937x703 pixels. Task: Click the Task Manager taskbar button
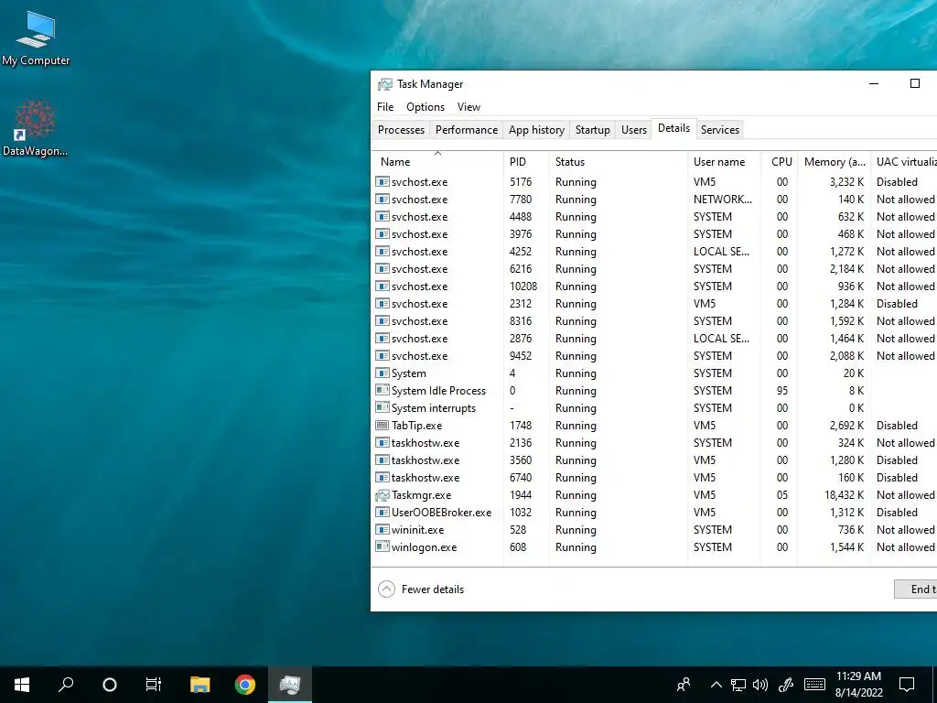coord(290,685)
